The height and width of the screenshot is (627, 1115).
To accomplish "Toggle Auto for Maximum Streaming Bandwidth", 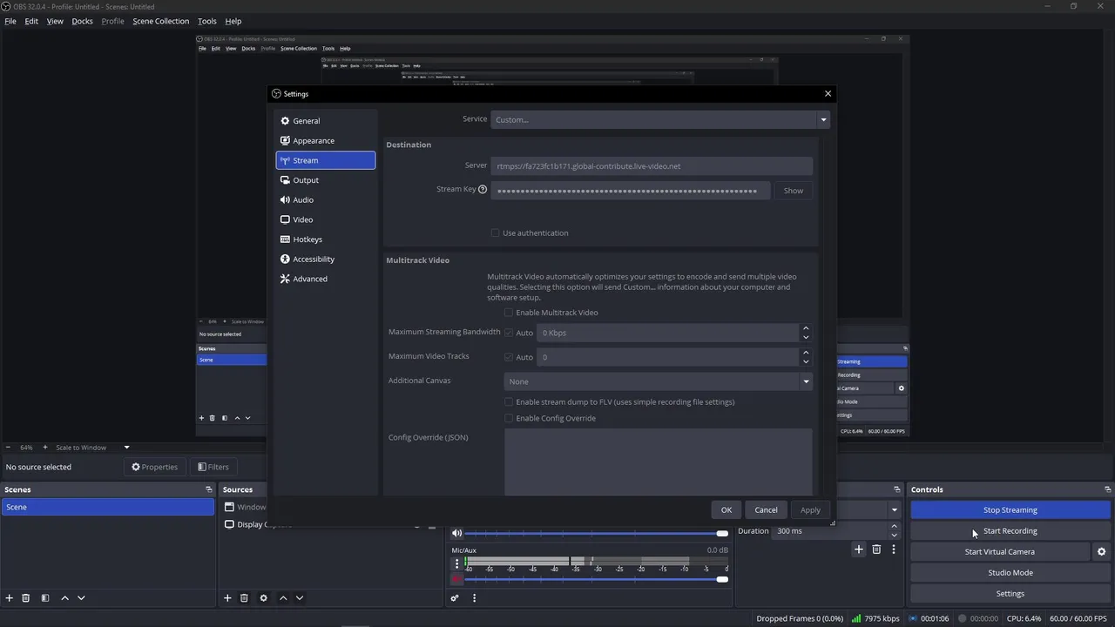I will [x=509, y=333].
